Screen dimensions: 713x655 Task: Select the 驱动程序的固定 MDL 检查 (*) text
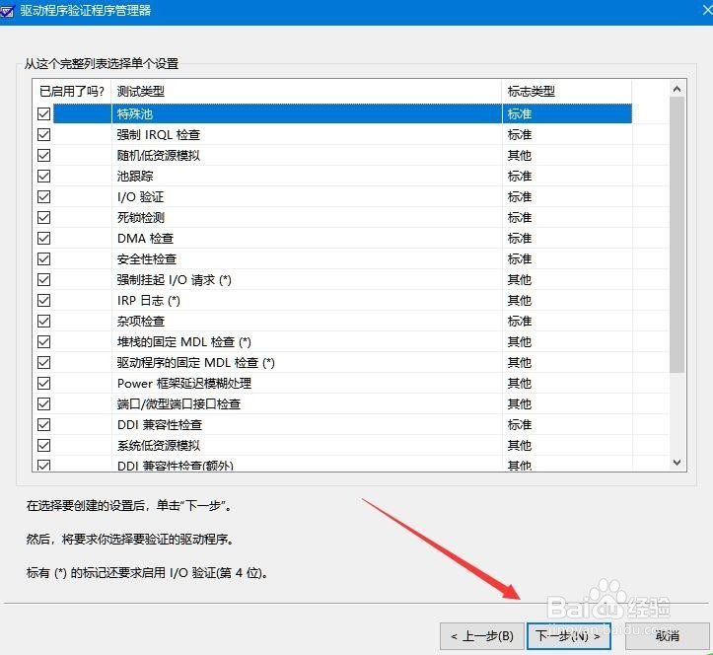tap(196, 363)
